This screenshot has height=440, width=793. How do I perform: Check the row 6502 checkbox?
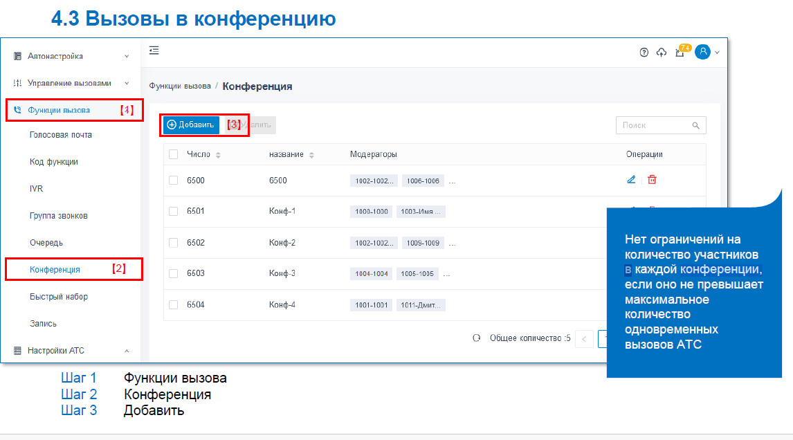coord(174,243)
